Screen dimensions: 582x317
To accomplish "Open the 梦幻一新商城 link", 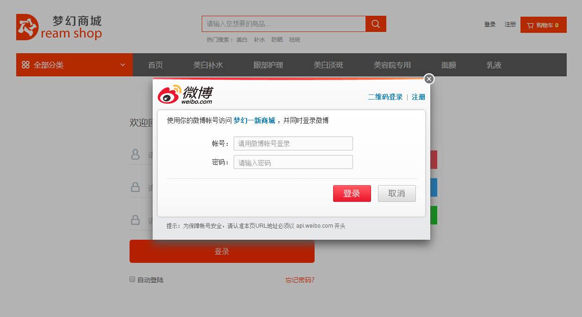I will coord(254,120).
